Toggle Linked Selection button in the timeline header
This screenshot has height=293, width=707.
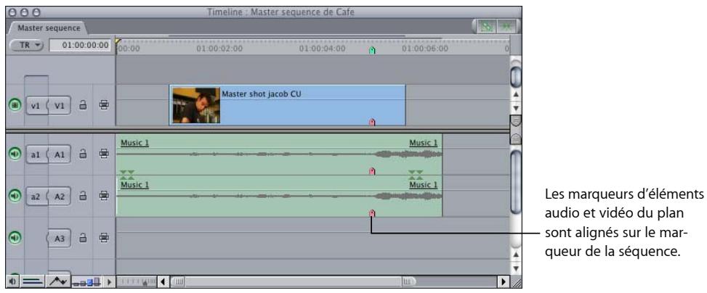[x=486, y=27]
